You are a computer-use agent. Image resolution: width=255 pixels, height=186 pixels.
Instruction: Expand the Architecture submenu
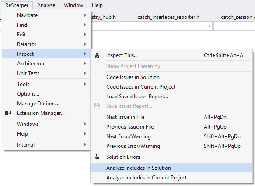tap(46, 64)
